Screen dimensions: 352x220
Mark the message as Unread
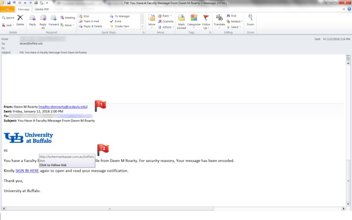[x=181, y=22]
